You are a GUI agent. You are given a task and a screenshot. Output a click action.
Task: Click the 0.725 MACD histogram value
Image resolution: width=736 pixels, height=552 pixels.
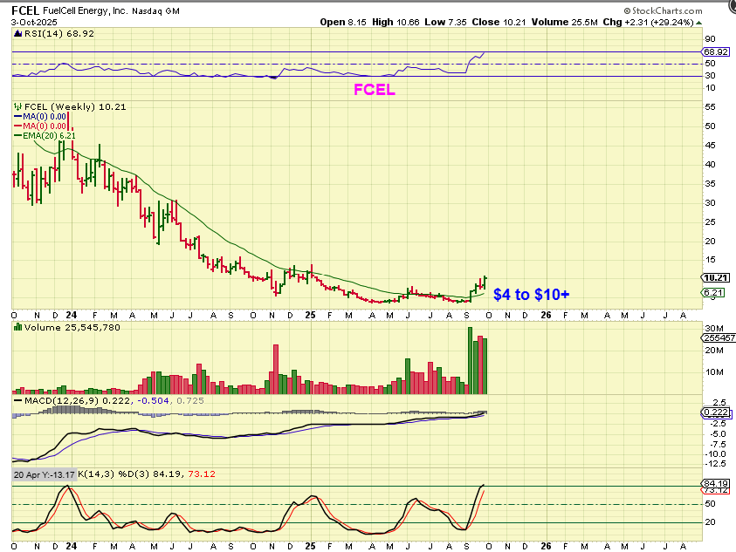click(x=190, y=400)
